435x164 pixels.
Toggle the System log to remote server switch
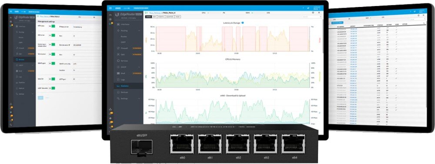click(x=52, y=45)
